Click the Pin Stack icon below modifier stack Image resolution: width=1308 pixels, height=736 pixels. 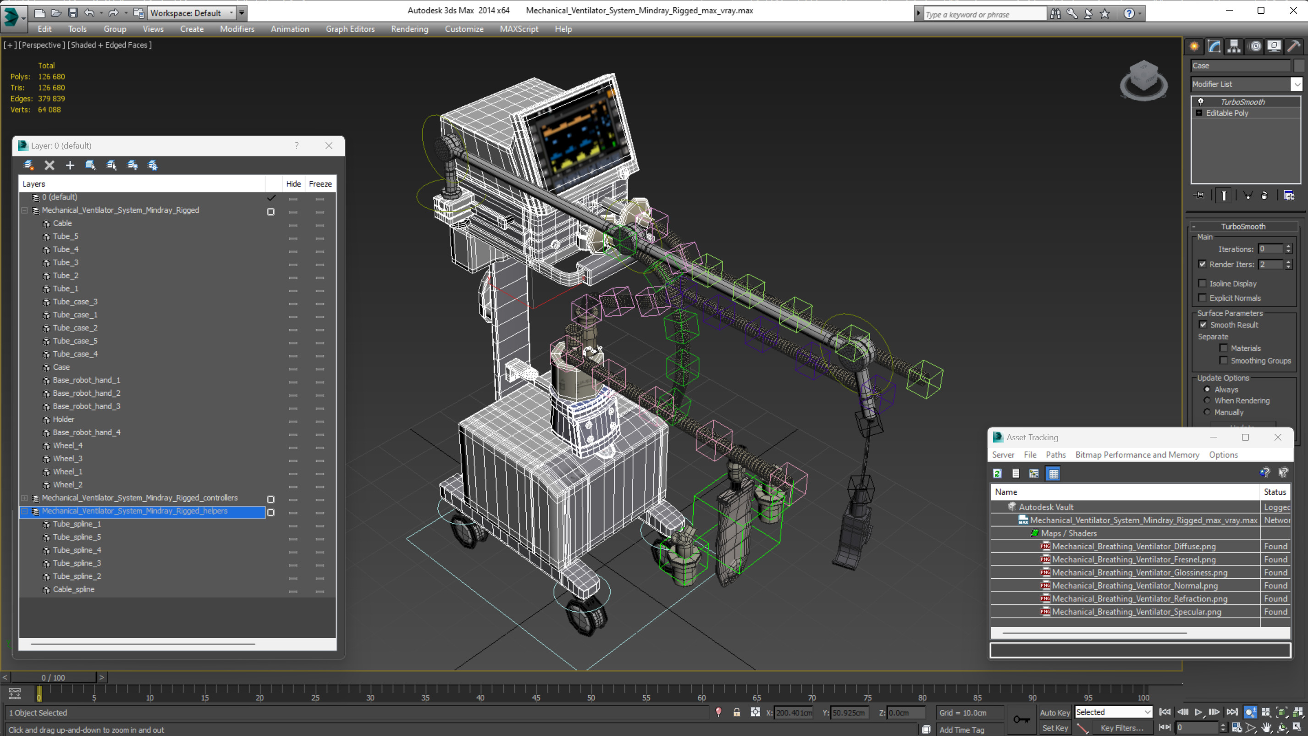point(1199,195)
